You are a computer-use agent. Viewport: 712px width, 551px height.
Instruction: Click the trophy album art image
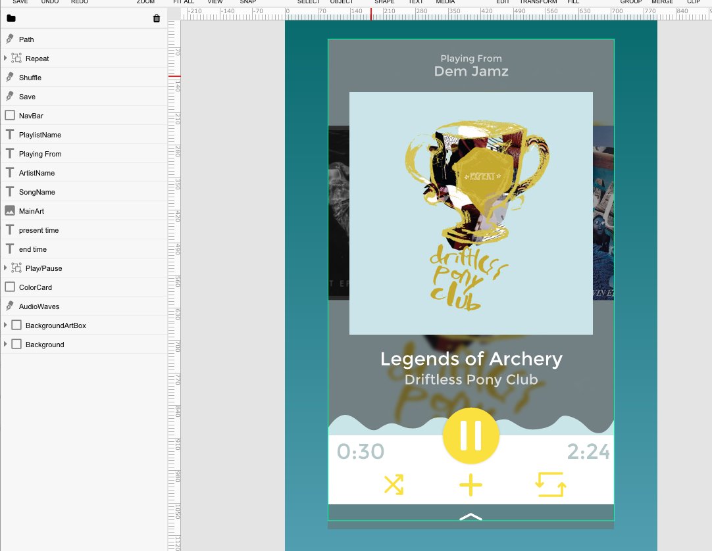pos(471,213)
